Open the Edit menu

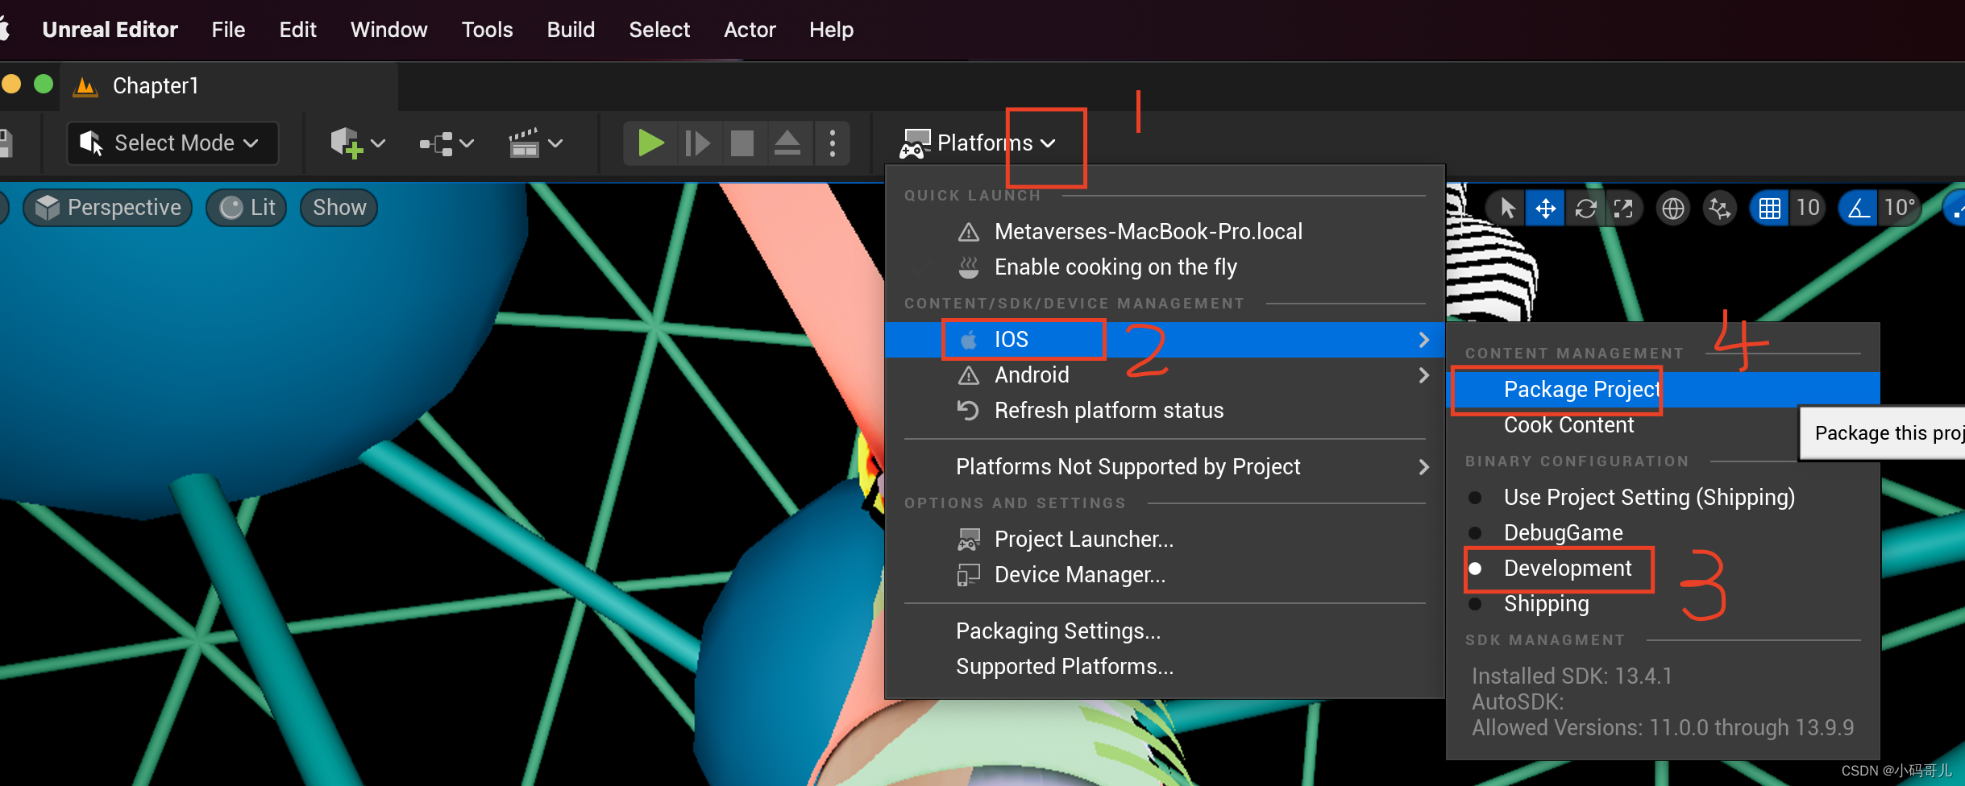pyautogui.click(x=297, y=30)
